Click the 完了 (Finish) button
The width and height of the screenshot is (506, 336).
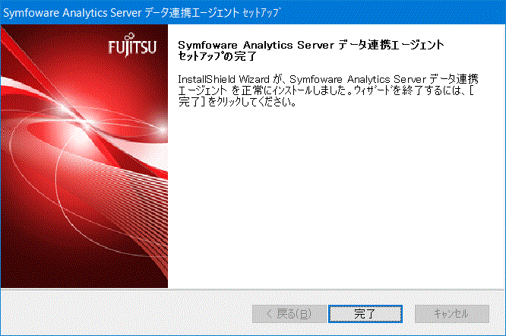coord(365,313)
